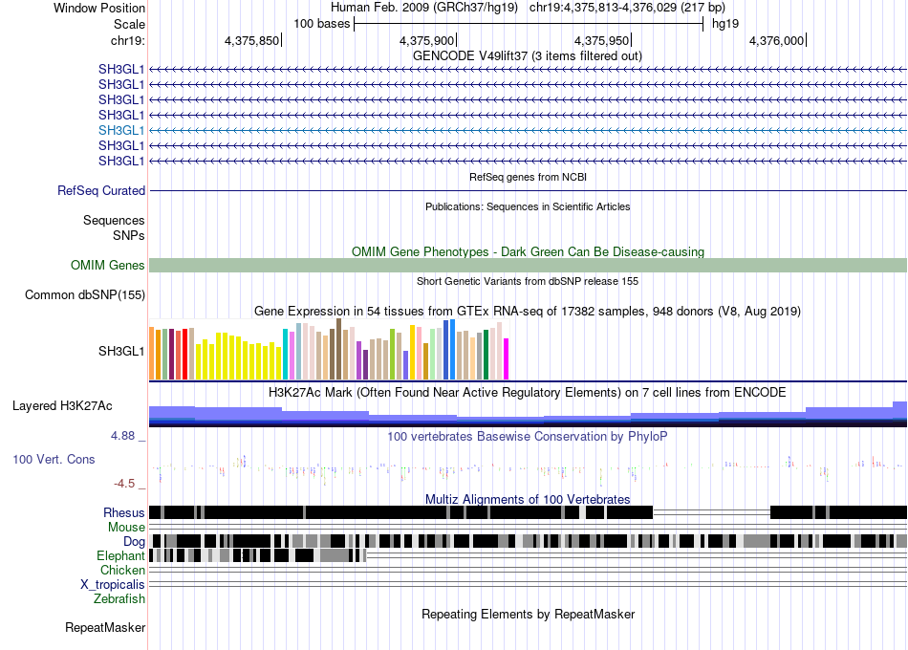Click the Elephant species label
Viewport: 908px width, 650px height.
[x=120, y=556]
